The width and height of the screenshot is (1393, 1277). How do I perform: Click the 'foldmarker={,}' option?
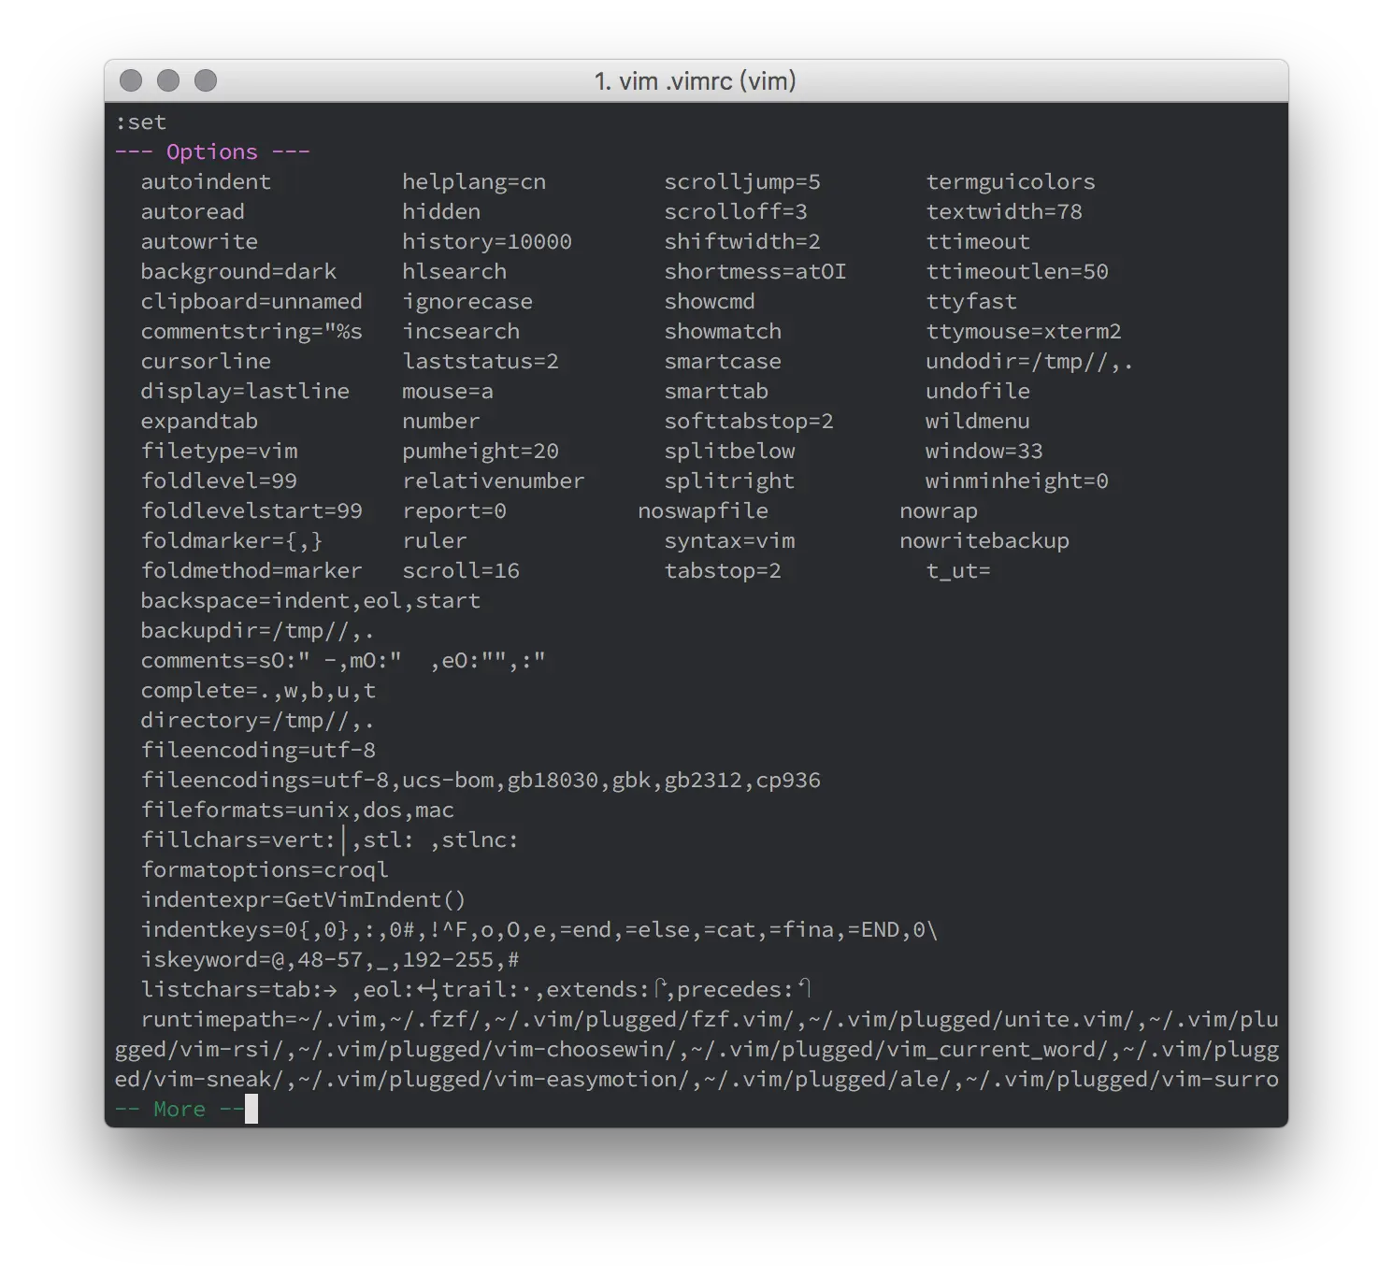232,541
